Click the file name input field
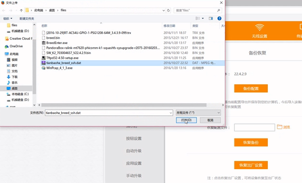 (x=107, y=113)
